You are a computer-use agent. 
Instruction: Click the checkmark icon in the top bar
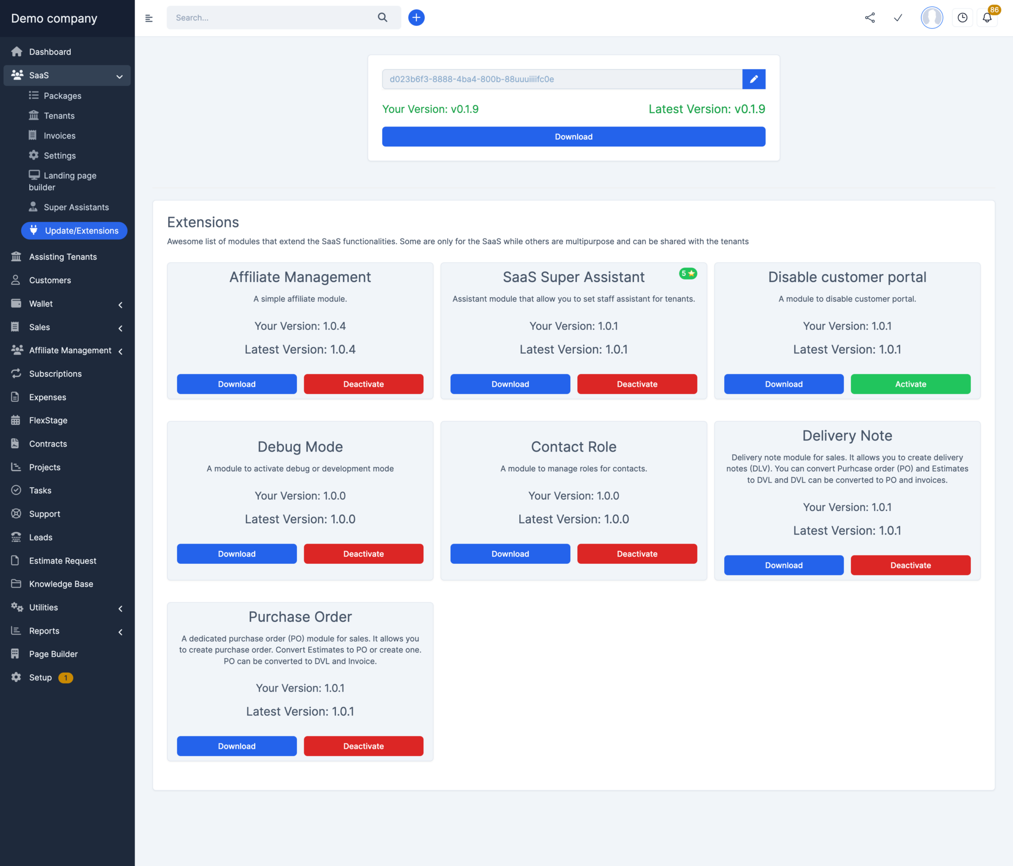point(898,17)
